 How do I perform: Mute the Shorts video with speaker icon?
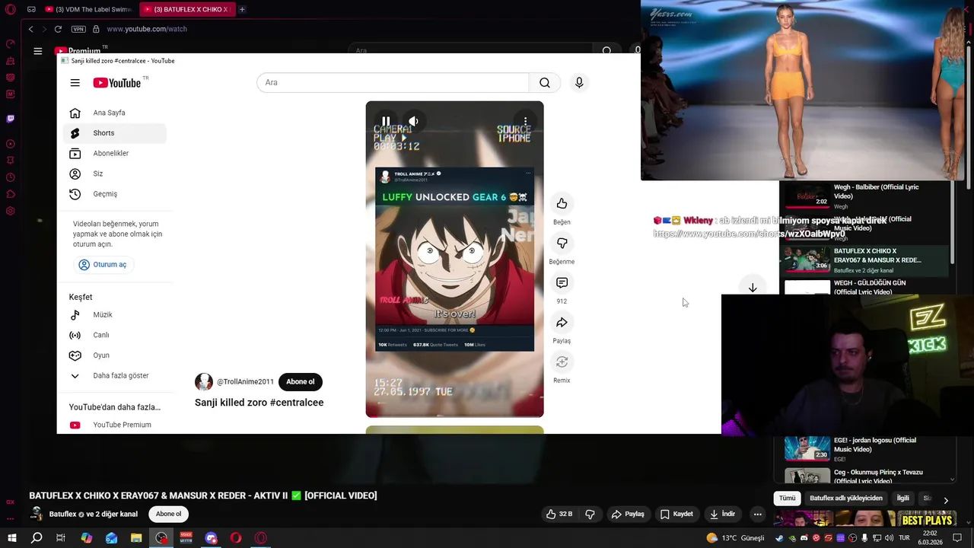(x=413, y=121)
